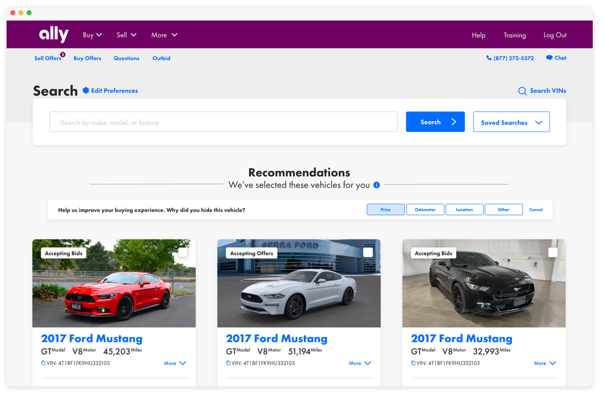Click the ally logo
The width and height of the screenshot is (605, 401).
click(x=54, y=34)
